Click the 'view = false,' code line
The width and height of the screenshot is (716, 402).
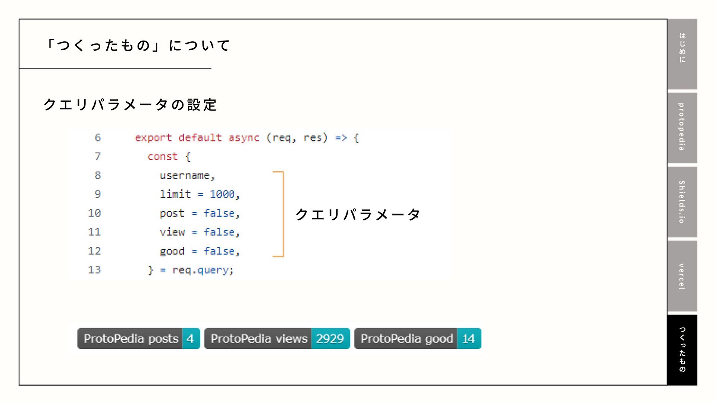pyautogui.click(x=200, y=232)
